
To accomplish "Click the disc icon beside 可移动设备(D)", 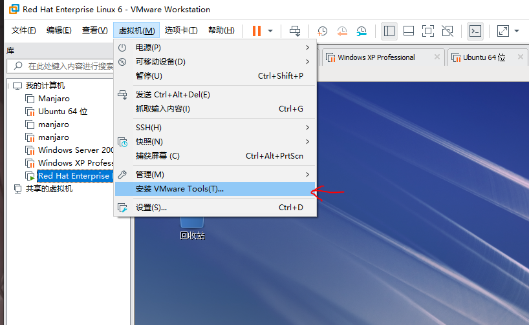I will [x=122, y=61].
